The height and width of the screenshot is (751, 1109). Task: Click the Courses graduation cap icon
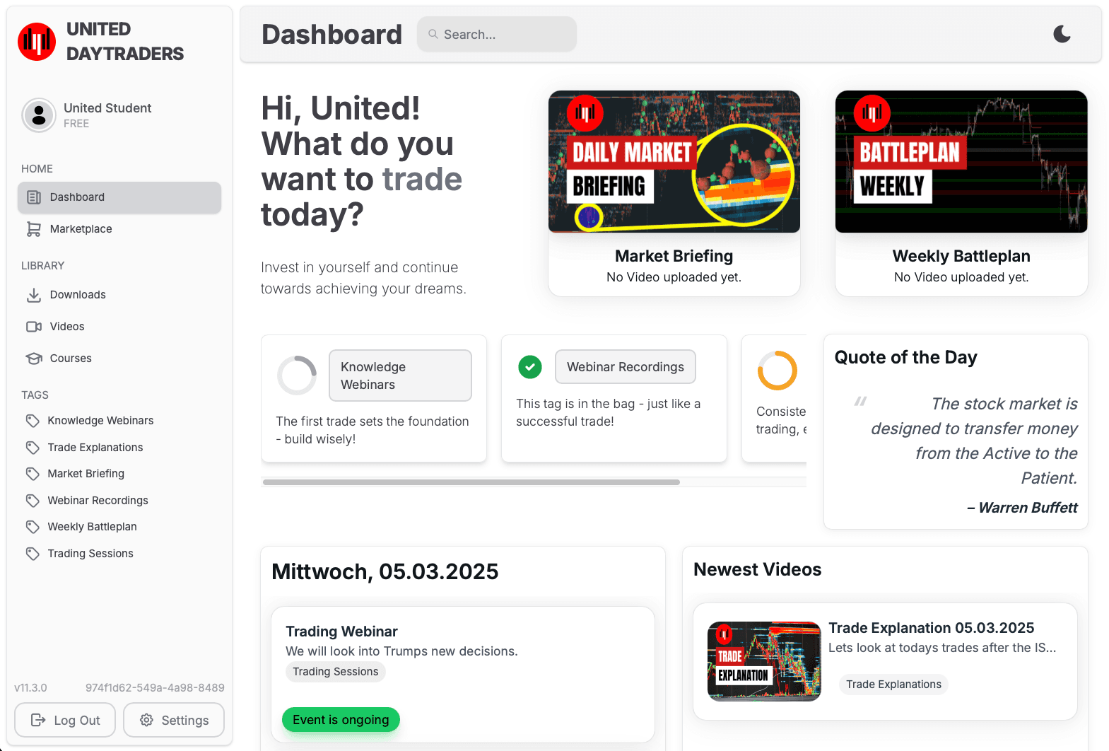[33, 359]
